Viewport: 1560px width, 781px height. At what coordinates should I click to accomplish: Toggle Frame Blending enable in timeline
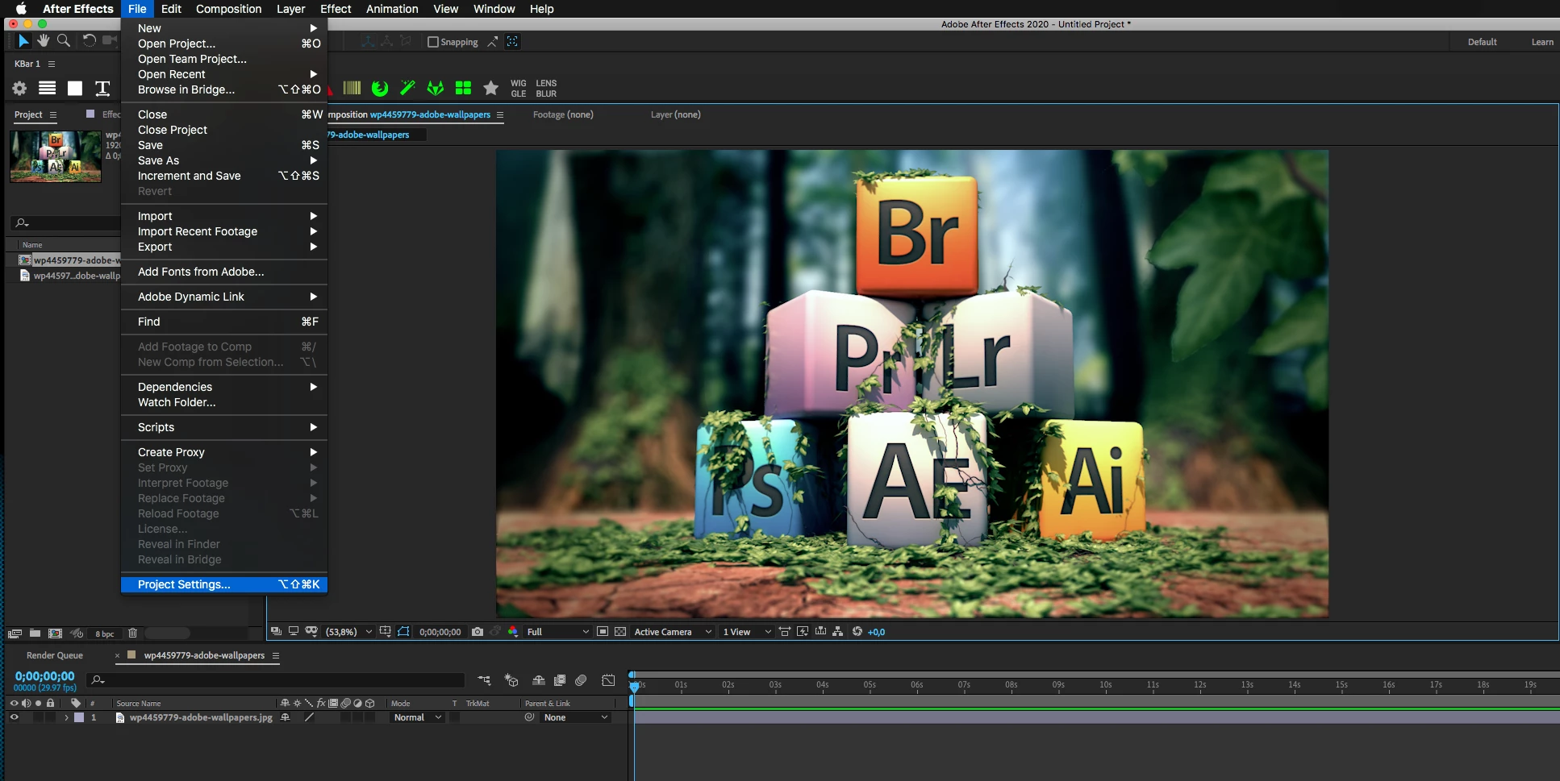(x=560, y=681)
